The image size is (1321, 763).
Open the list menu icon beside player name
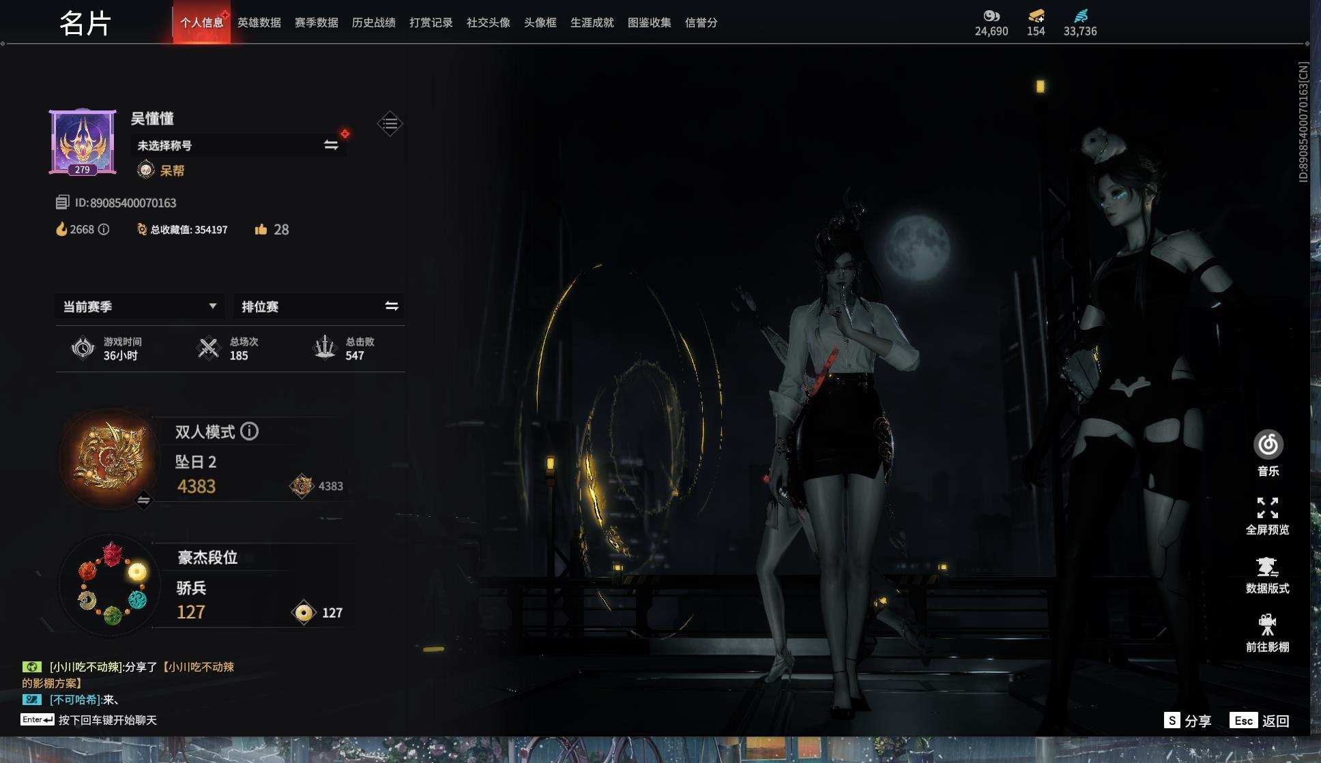(390, 123)
